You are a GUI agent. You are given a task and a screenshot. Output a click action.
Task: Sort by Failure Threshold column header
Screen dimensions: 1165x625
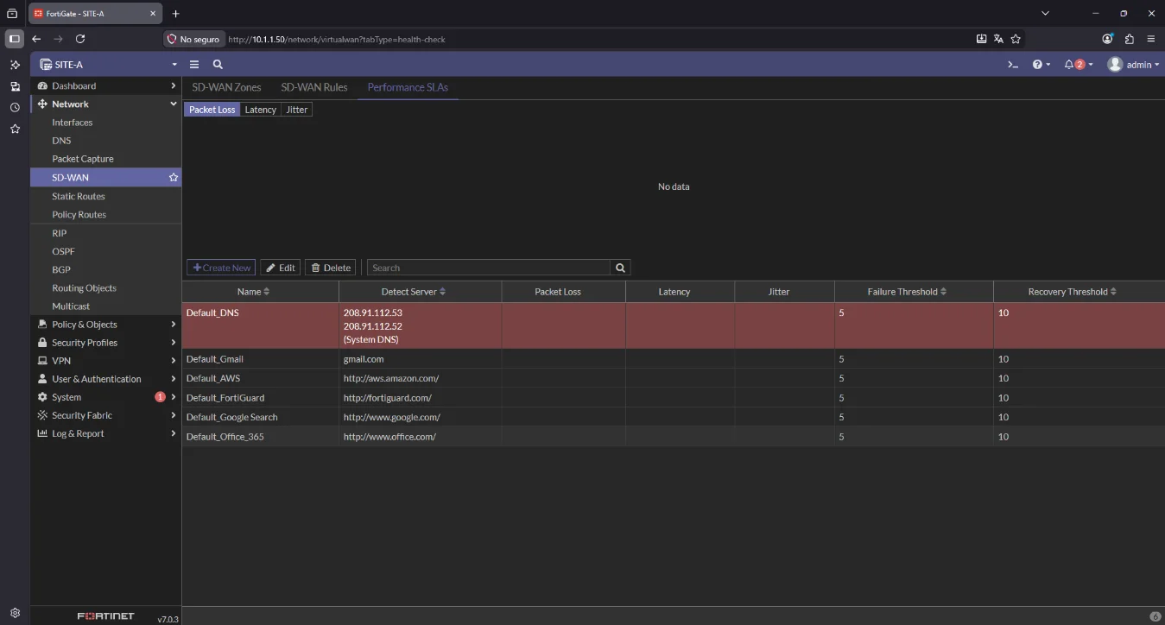tap(914, 292)
